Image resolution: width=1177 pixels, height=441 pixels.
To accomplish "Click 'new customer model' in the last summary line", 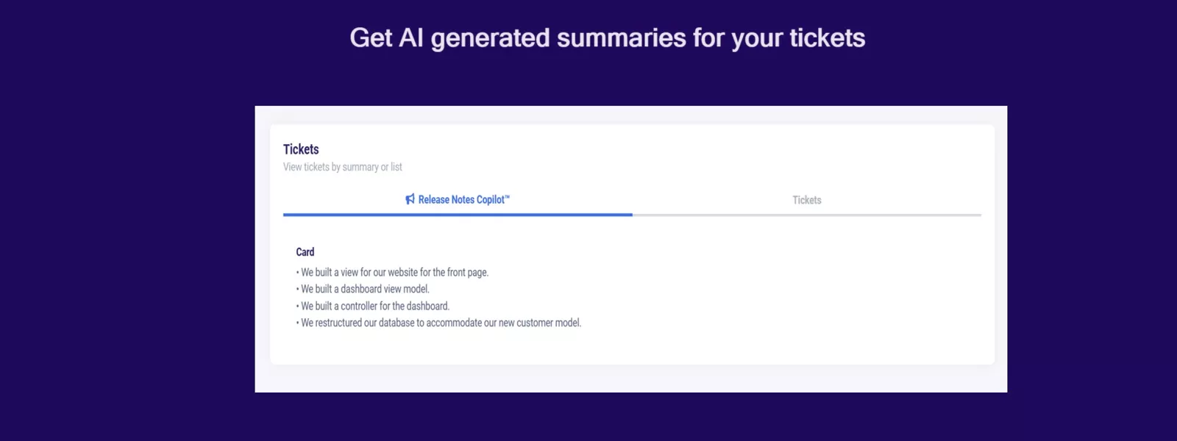I will 539,323.
